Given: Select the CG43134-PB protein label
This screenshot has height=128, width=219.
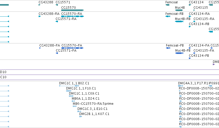Looking at the screenshot, I should coord(199,56).
